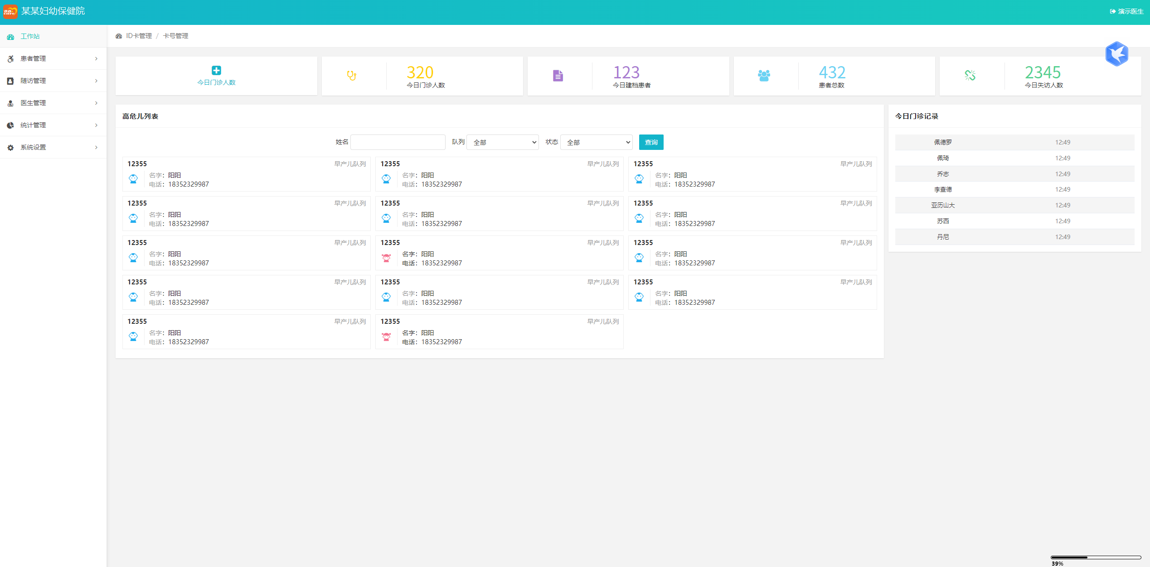Open the 工作站 menu item
Screen dimensions: 1150x567
tap(53, 36)
